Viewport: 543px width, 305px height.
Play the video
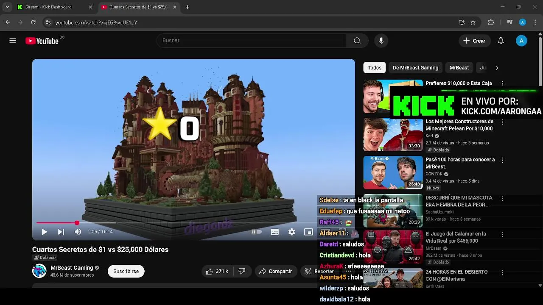pyautogui.click(x=44, y=232)
